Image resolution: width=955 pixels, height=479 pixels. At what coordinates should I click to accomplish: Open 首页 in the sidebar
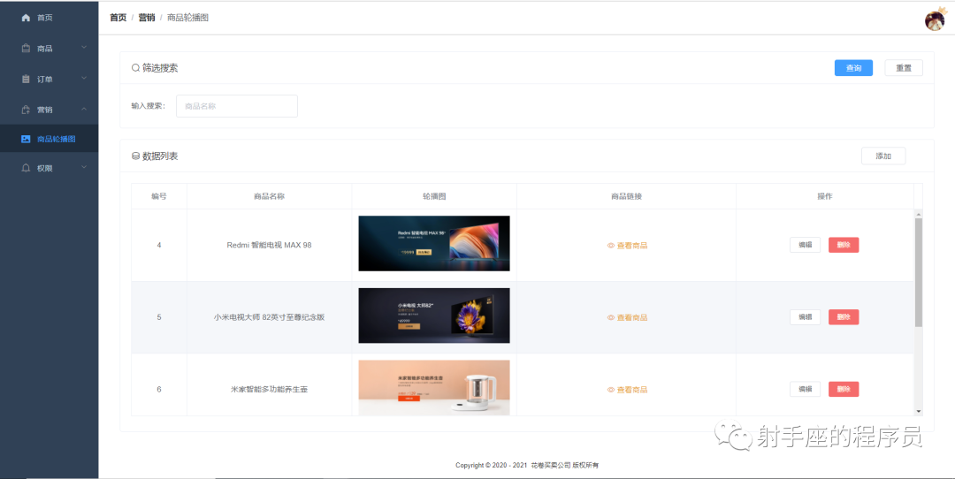(x=49, y=18)
